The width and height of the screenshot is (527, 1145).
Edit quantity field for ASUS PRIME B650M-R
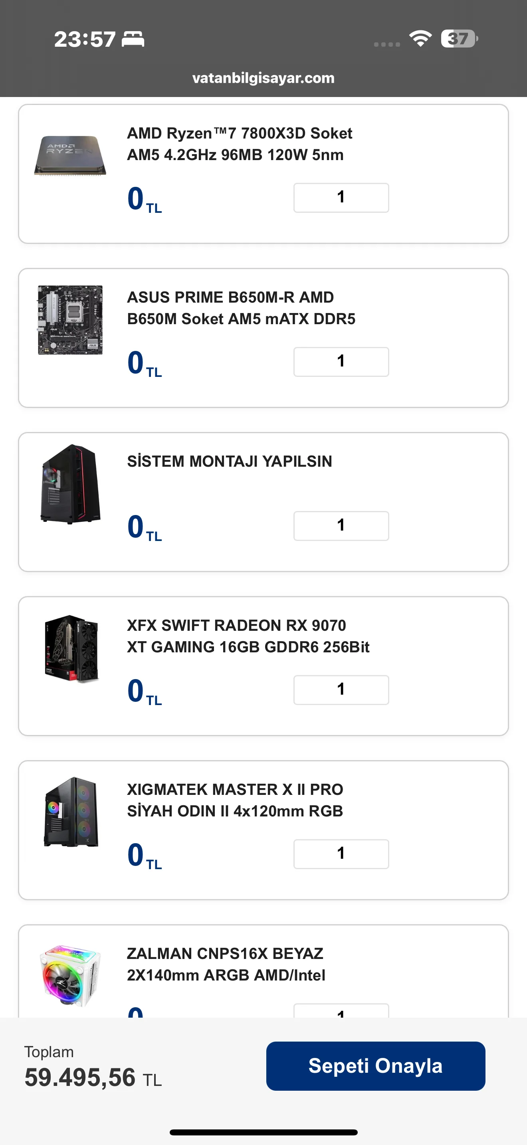(341, 362)
